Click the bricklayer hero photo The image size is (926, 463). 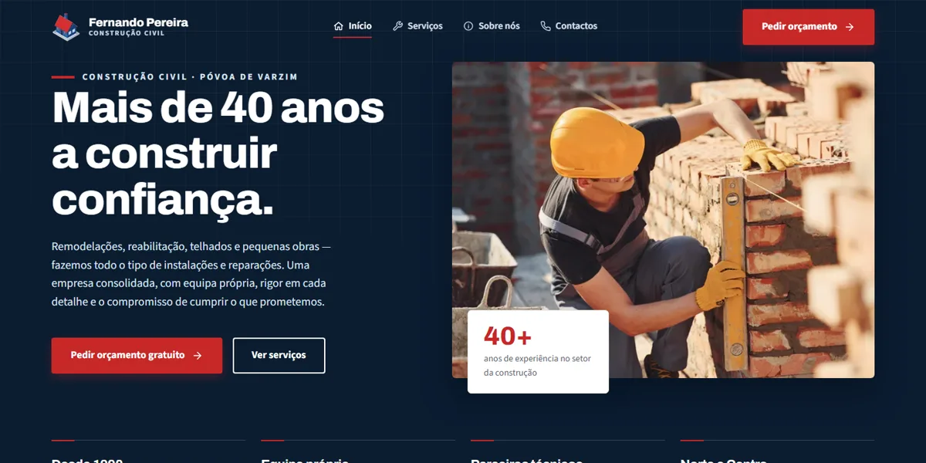tap(663, 220)
